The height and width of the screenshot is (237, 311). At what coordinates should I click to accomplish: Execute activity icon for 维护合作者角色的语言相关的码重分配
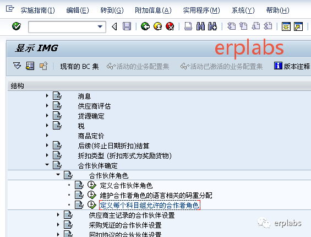92,195
